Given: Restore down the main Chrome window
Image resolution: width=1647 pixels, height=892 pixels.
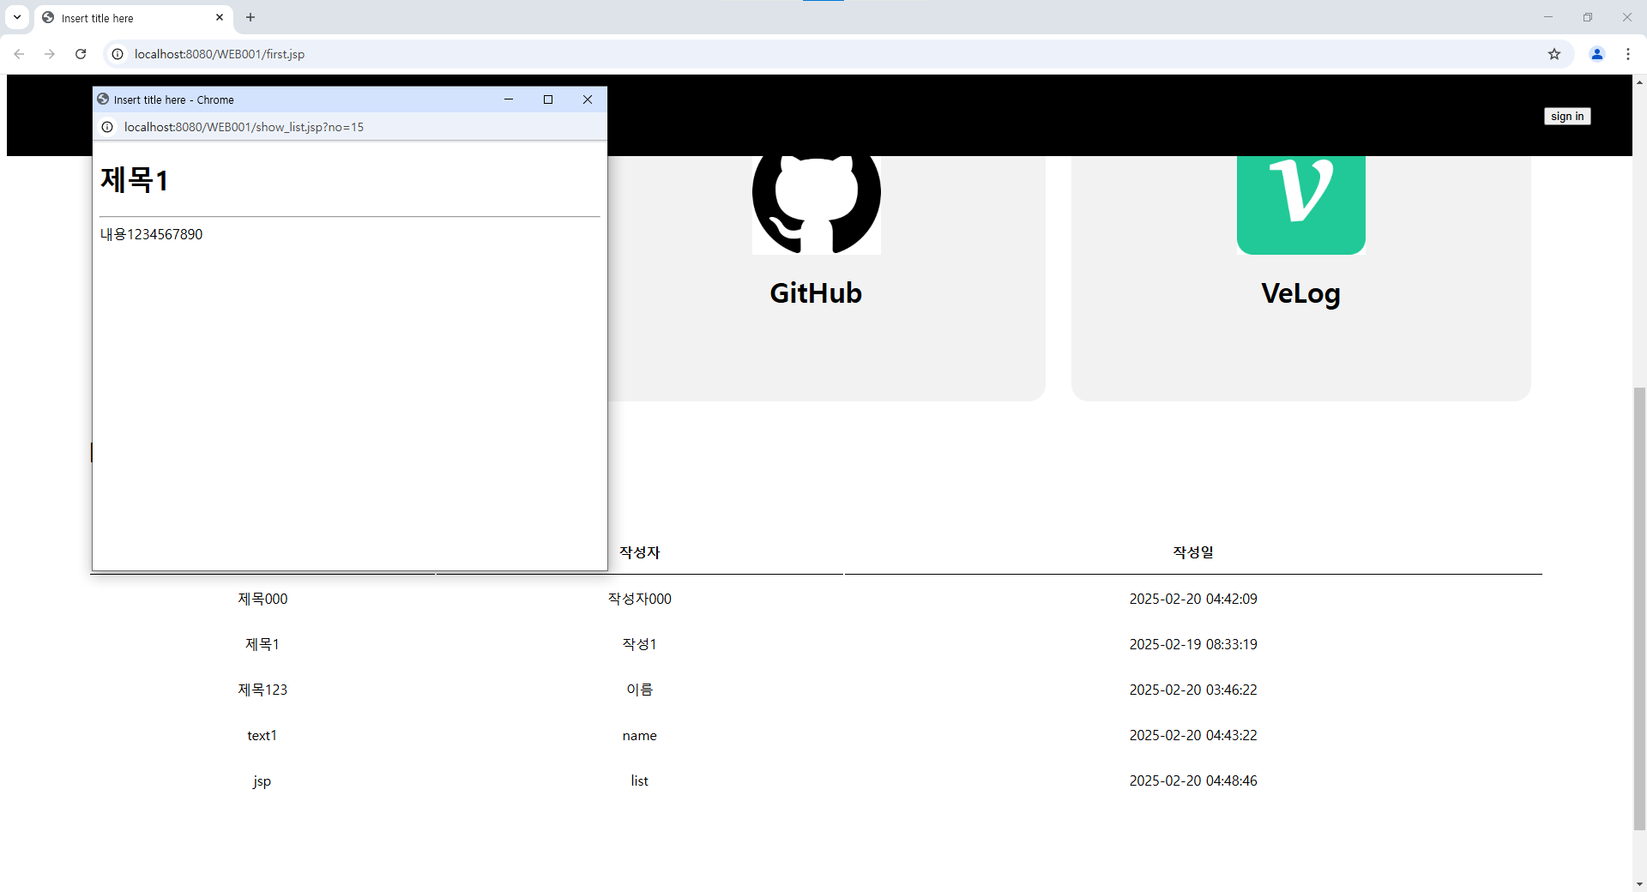Looking at the screenshot, I should pyautogui.click(x=1588, y=17).
